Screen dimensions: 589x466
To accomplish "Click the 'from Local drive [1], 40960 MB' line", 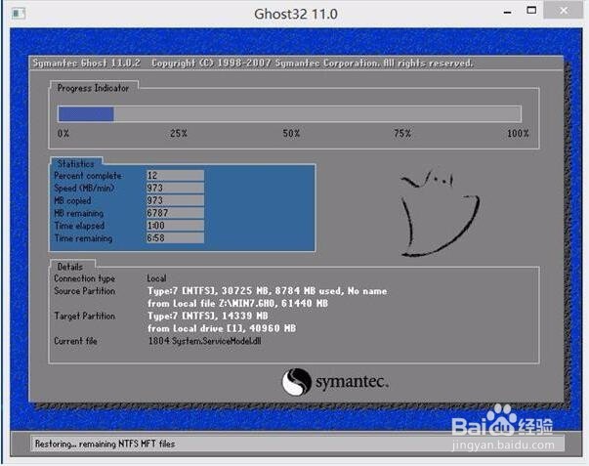I will tap(222, 328).
